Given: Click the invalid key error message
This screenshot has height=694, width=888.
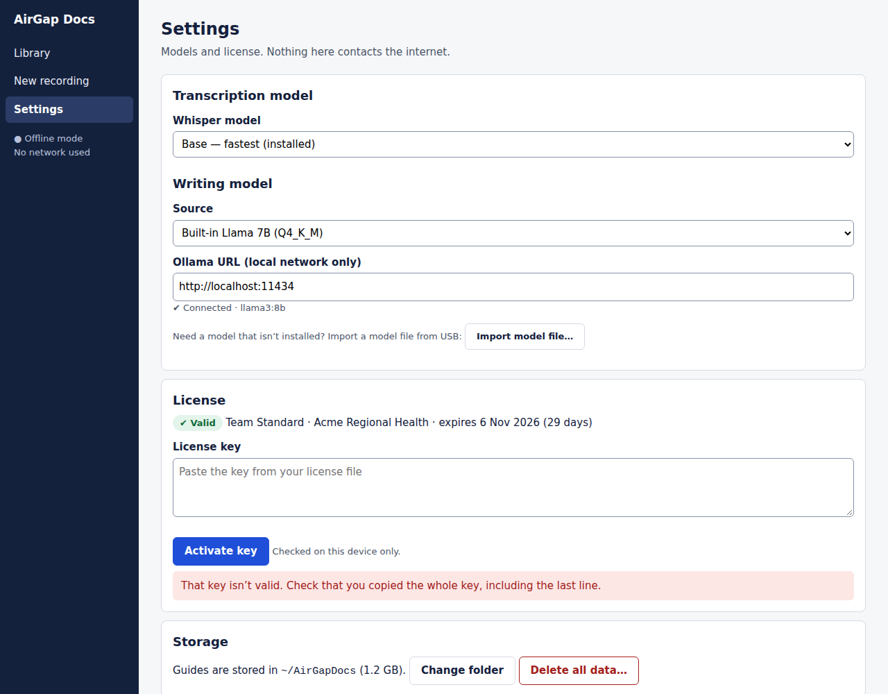Looking at the screenshot, I should (513, 586).
